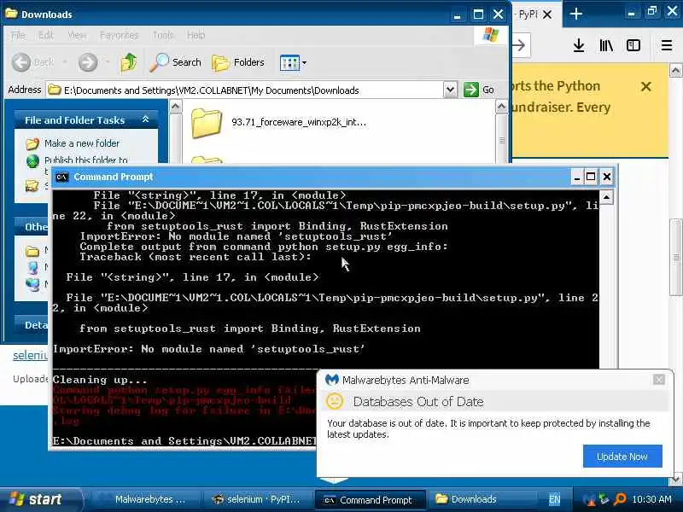Switch to Command Prompt taskbar item
The height and width of the screenshot is (512, 683).
[x=369, y=500]
